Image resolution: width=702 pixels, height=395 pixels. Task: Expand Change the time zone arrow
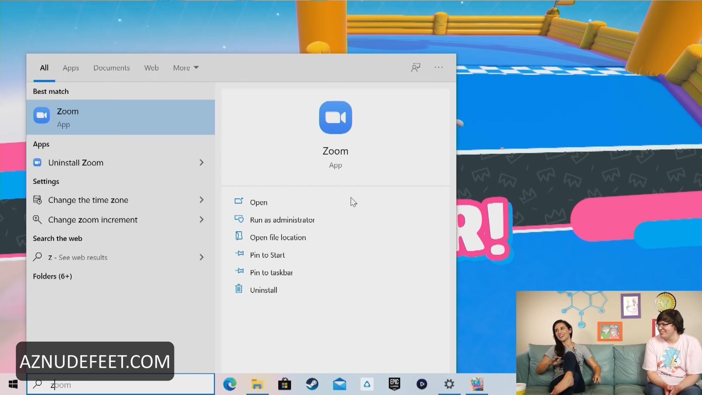coord(201,200)
